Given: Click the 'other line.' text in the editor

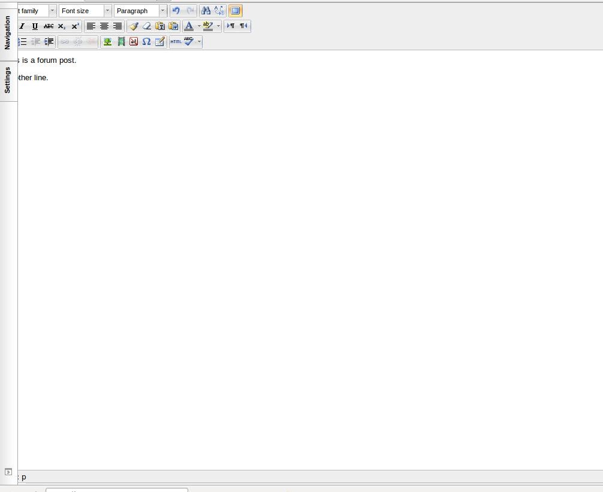Looking at the screenshot, I should click(x=33, y=78).
